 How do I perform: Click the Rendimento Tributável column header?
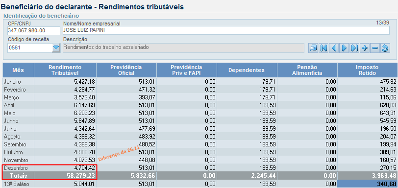[65, 70]
